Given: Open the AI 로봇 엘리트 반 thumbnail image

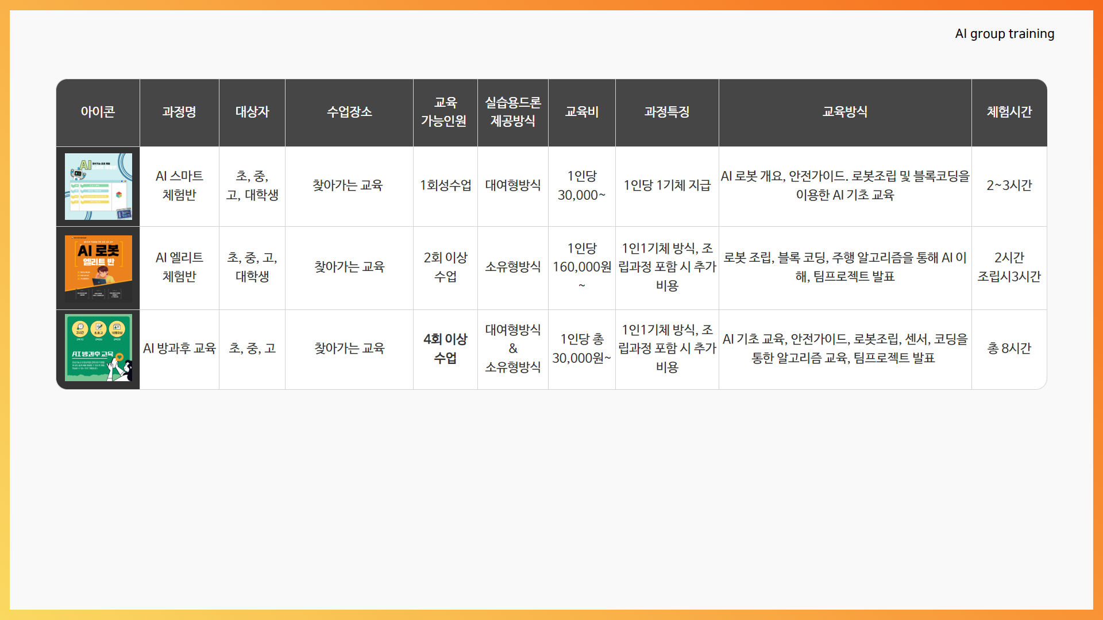Looking at the screenshot, I should (x=98, y=268).
